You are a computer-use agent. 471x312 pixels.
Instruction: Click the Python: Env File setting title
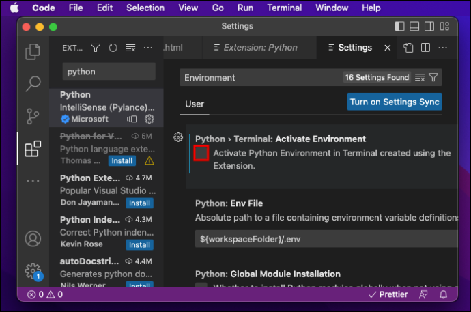[x=229, y=203]
